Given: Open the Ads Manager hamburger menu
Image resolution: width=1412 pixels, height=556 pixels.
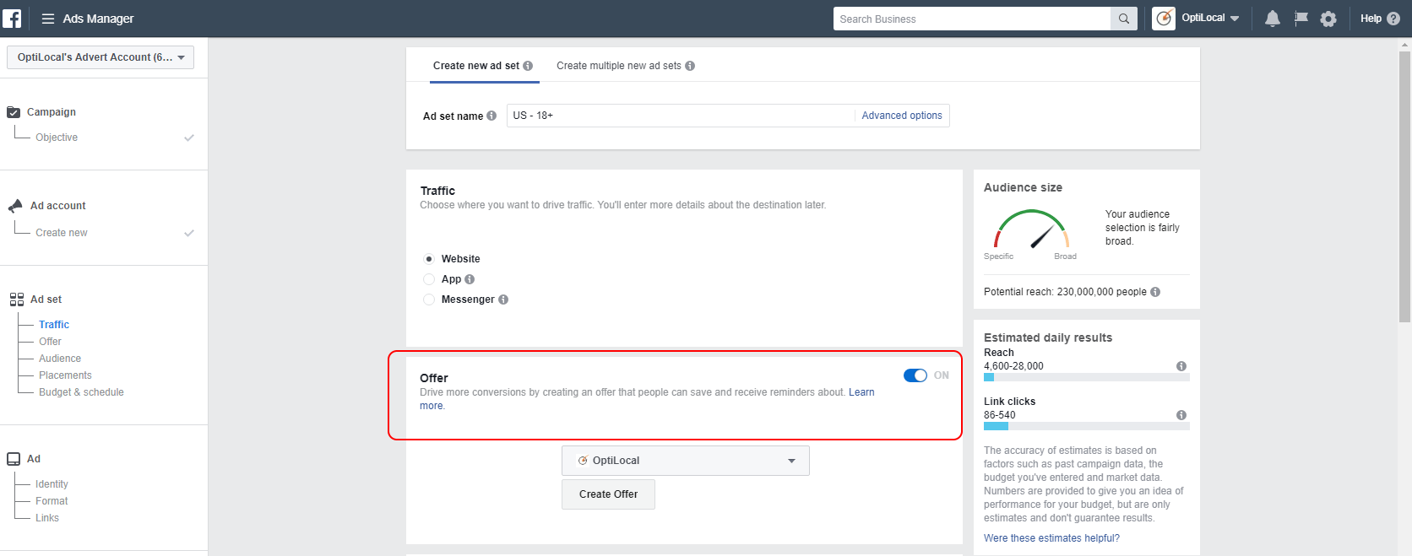Looking at the screenshot, I should (x=48, y=19).
